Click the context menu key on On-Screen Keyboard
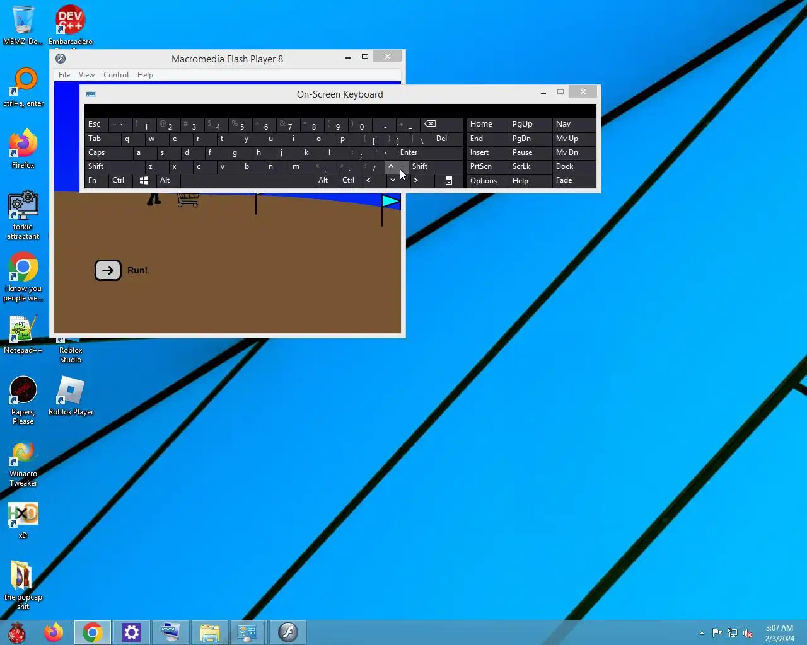The image size is (807, 645). point(449,181)
